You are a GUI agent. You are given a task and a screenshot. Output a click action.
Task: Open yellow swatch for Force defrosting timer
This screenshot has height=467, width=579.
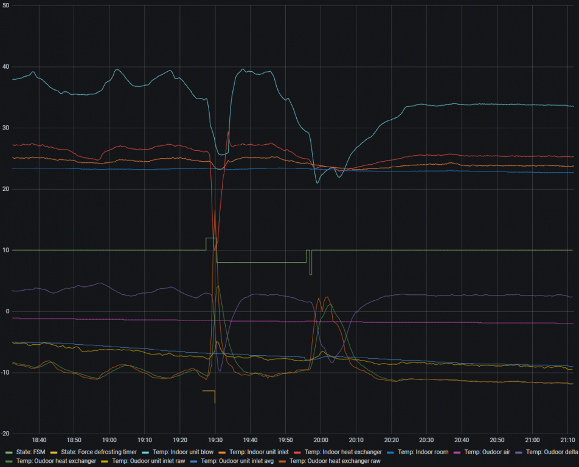pyautogui.click(x=55, y=452)
